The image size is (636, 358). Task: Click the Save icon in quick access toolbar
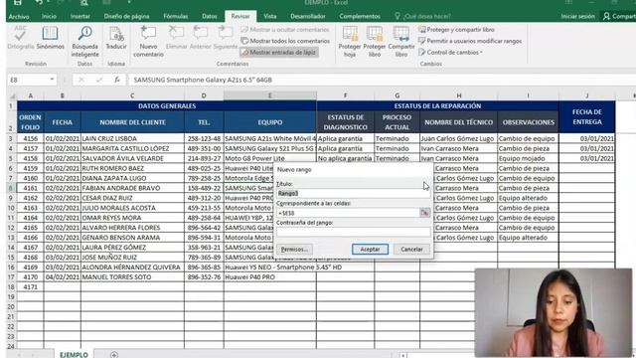[x=18, y=2]
